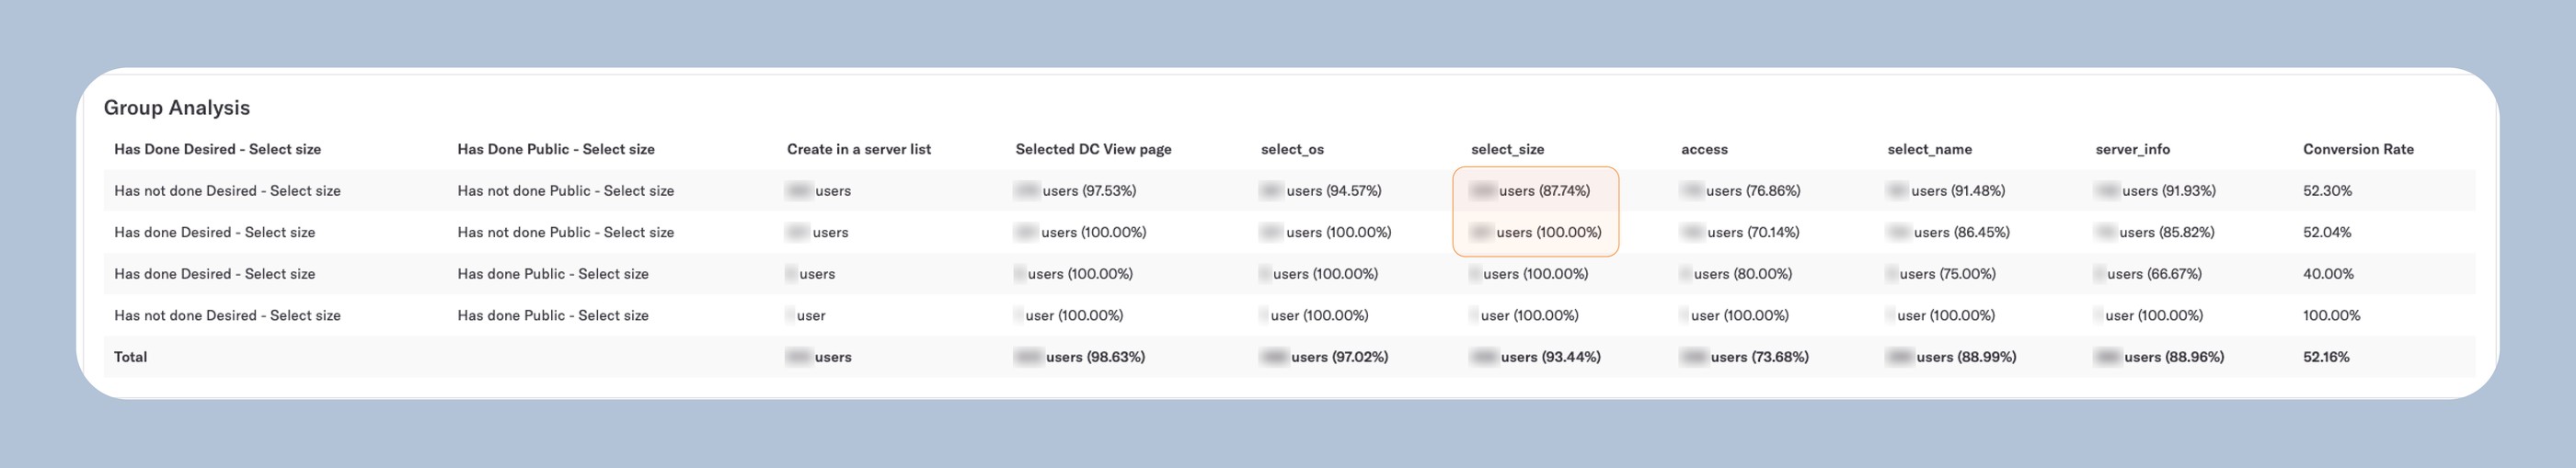Image resolution: width=2576 pixels, height=468 pixels.
Task: Click the 52.04% conversion rate value
Action: (2328, 232)
